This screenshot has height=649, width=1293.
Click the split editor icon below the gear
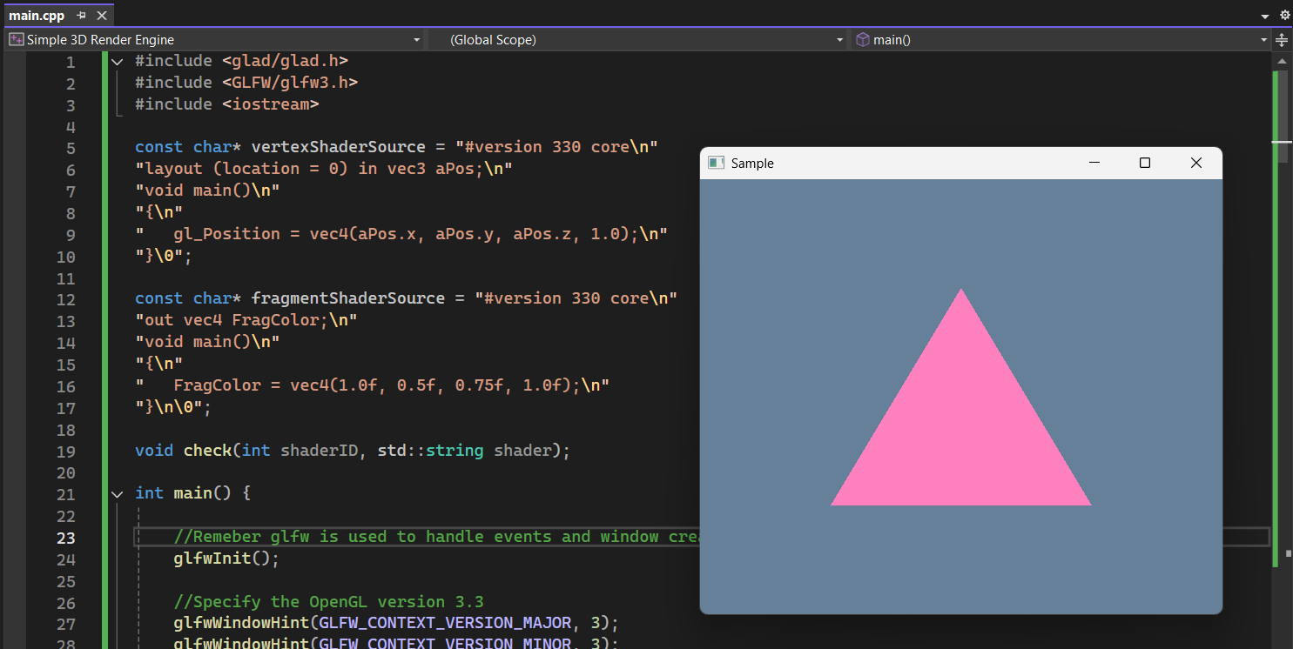1283,40
